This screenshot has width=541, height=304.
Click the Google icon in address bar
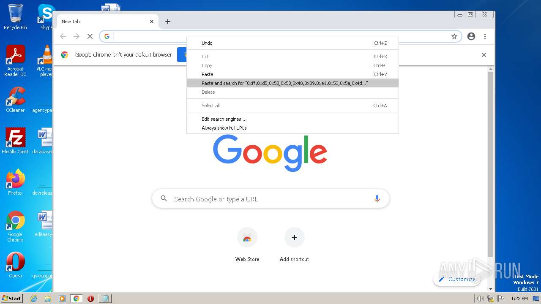tap(107, 36)
